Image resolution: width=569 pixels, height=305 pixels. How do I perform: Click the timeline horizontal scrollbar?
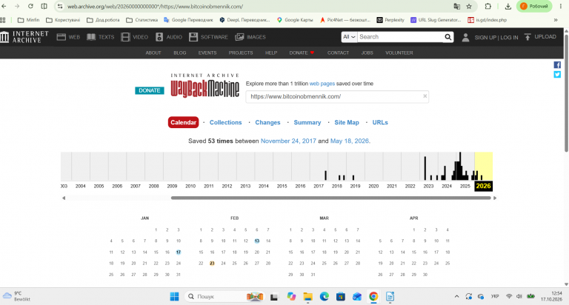[331, 198]
